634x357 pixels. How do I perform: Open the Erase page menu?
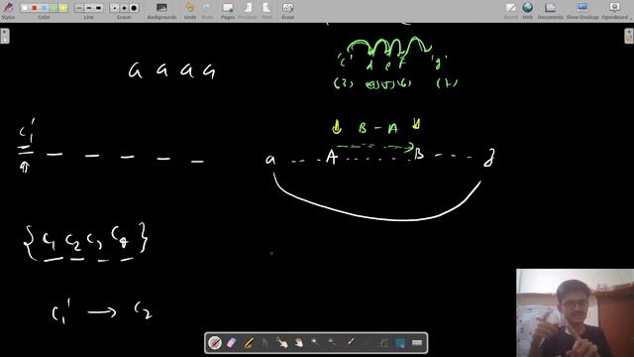click(x=288, y=10)
